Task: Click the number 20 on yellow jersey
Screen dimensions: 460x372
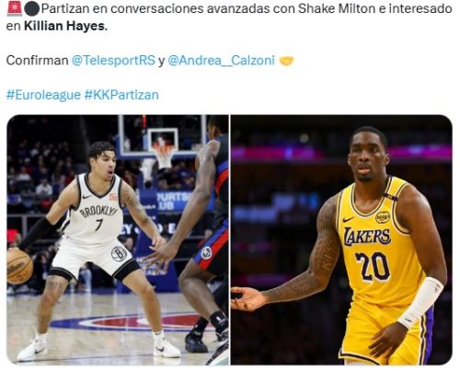Action: point(373,266)
